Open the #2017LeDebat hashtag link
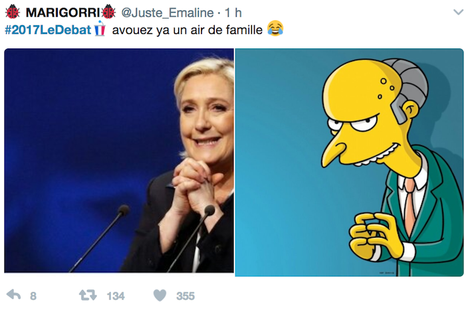 coord(48,30)
